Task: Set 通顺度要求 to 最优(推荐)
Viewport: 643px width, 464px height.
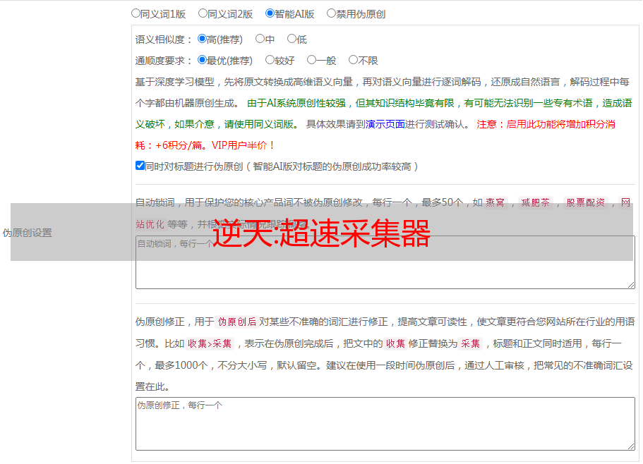Action: click(x=203, y=61)
